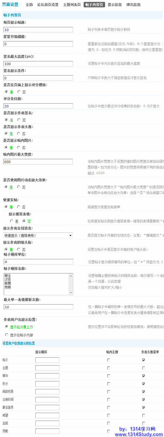The image size is (164, 437).
Task: Uncheck 作者头像菜单 box for 精华 row
Action: click(144, 376)
